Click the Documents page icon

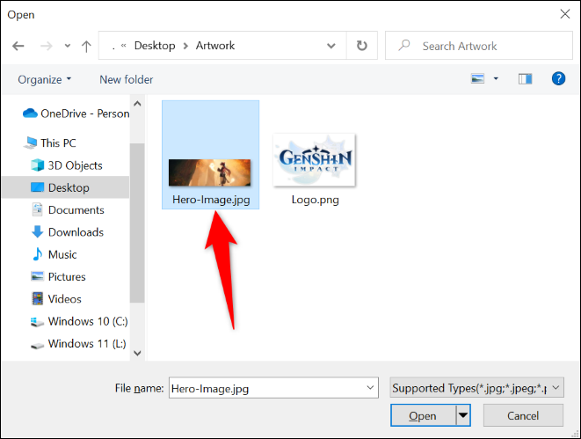[x=38, y=209]
